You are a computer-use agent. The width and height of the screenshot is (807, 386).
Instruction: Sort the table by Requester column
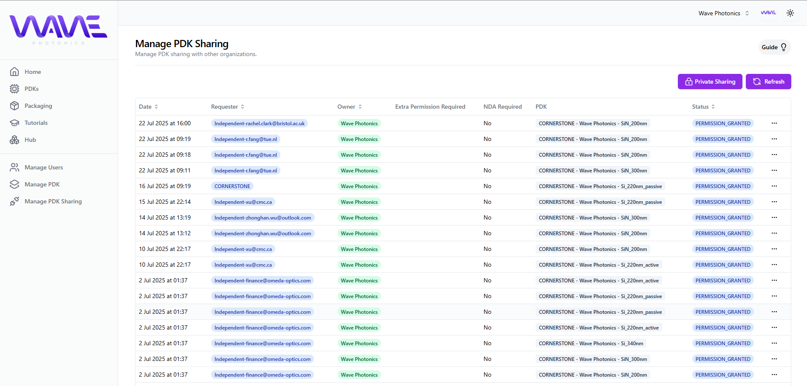click(228, 107)
